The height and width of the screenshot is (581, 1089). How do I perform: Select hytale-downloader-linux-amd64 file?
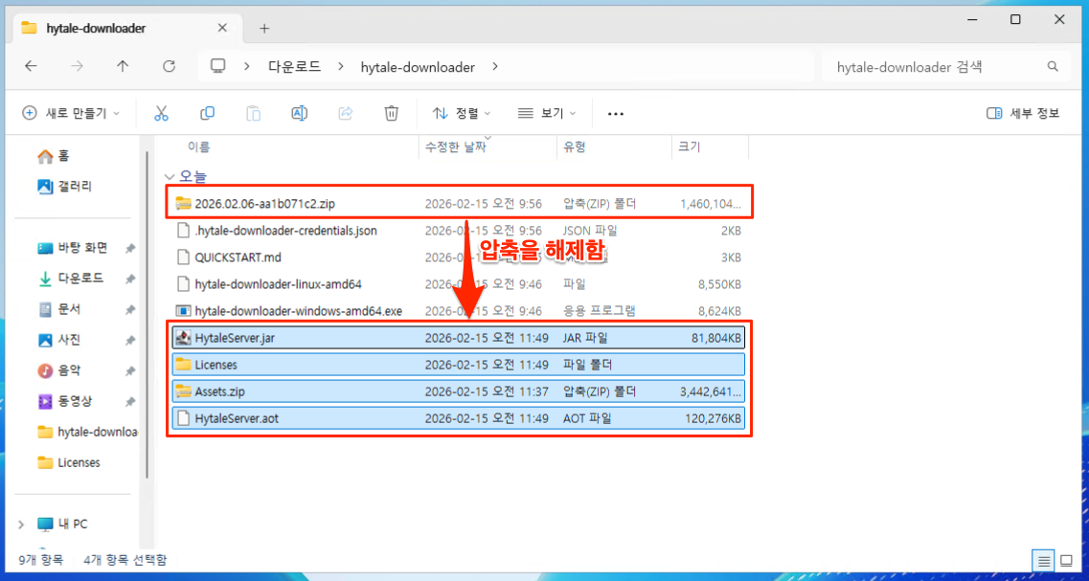tap(459, 284)
